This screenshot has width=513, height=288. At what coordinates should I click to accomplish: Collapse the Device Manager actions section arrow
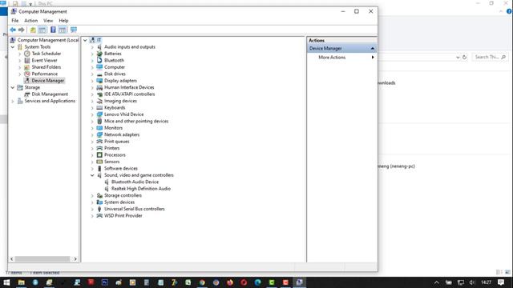click(x=372, y=48)
